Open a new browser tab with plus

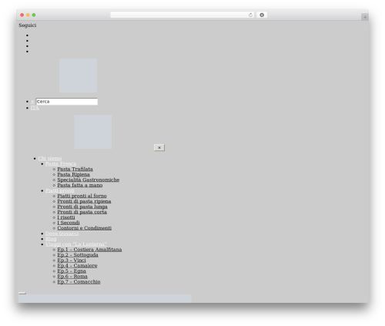tap(365, 17)
